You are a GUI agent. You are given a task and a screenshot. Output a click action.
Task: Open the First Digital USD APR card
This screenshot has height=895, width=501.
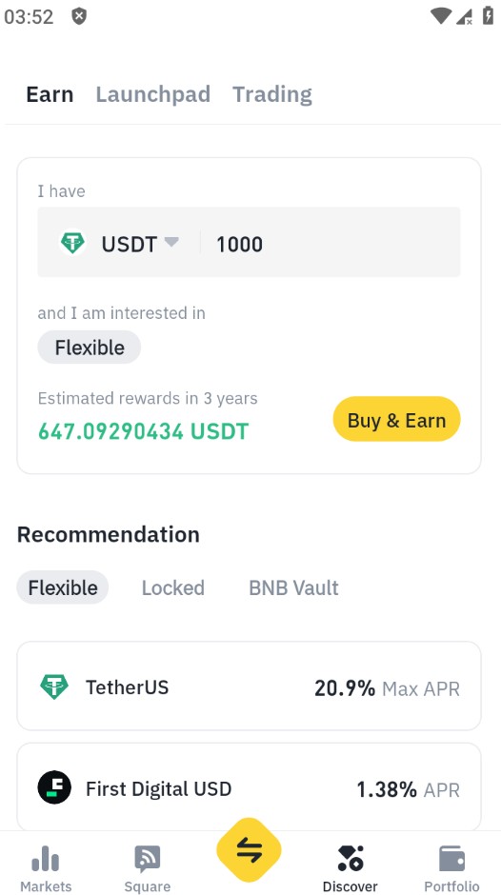[x=250, y=787]
